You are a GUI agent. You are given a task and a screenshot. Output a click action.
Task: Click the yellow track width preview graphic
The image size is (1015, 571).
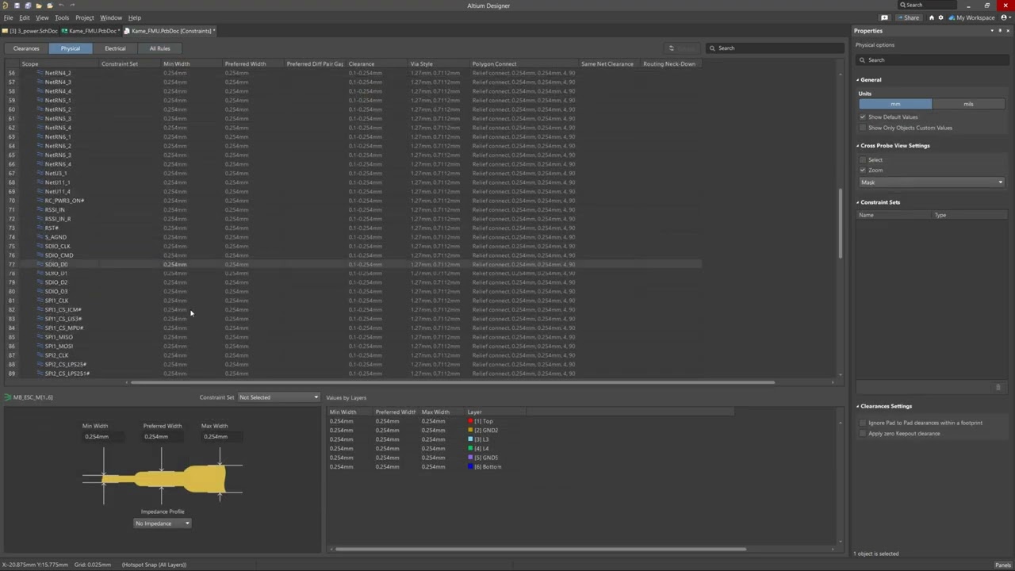coord(164,478)
